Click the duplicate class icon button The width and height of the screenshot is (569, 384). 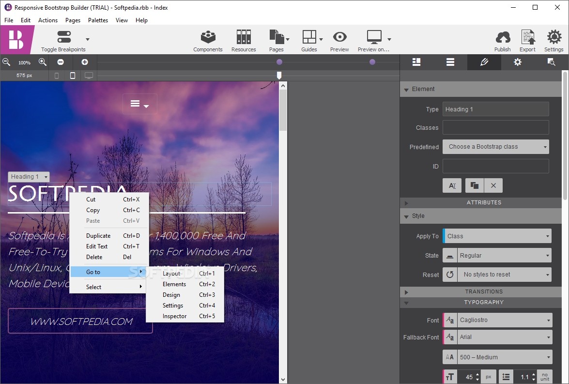pyautogui.click(x=474, y=185)
